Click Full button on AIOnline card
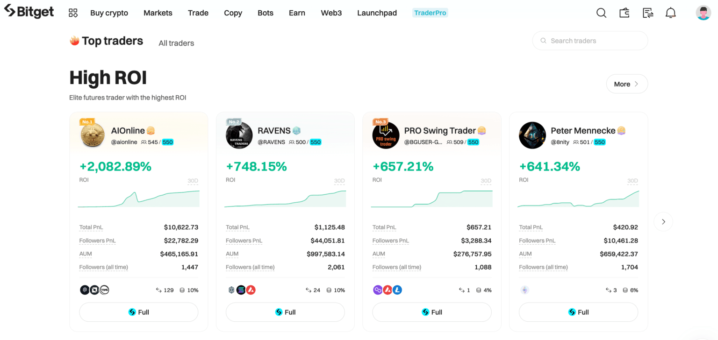 [139, 312]
